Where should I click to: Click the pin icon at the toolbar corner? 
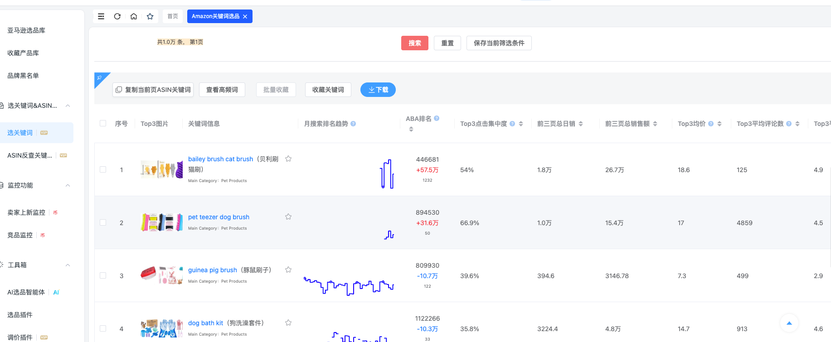point(99,77)
